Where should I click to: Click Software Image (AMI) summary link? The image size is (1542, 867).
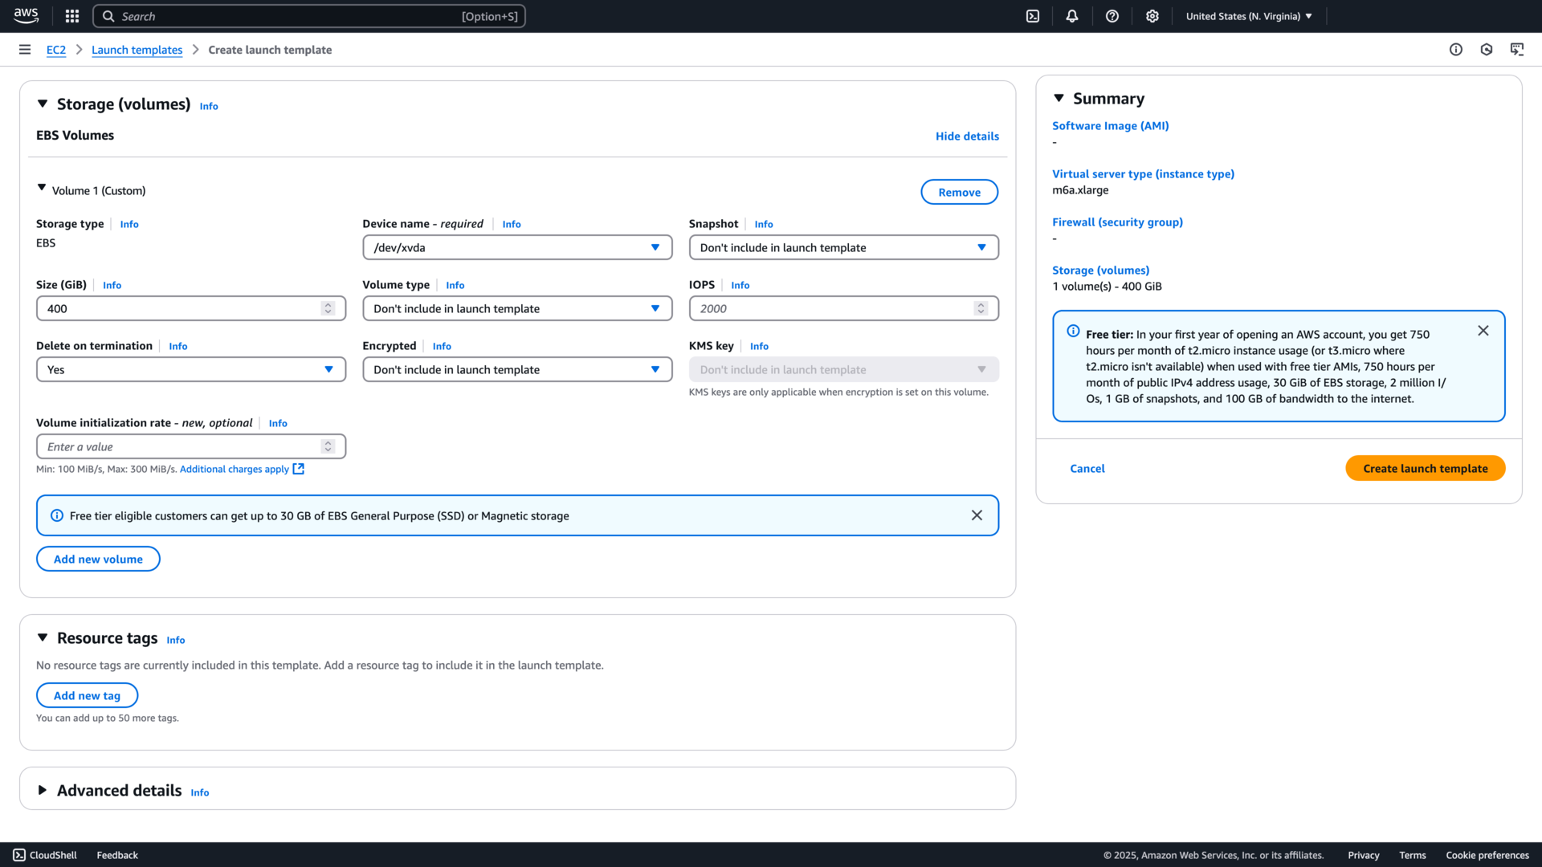[x=1110, y=126]
